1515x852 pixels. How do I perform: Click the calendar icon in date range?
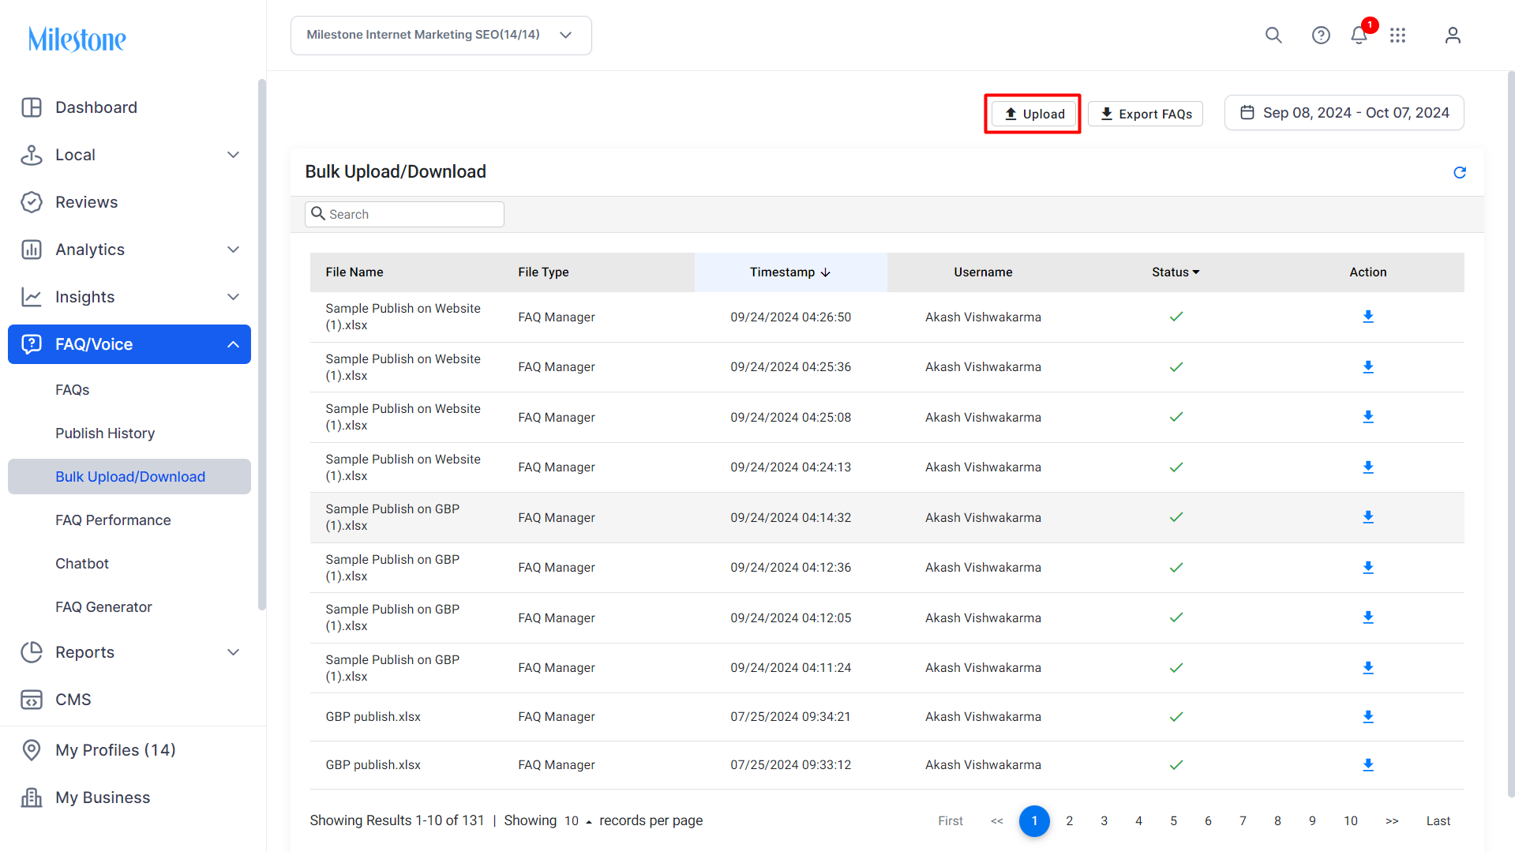1247,113
